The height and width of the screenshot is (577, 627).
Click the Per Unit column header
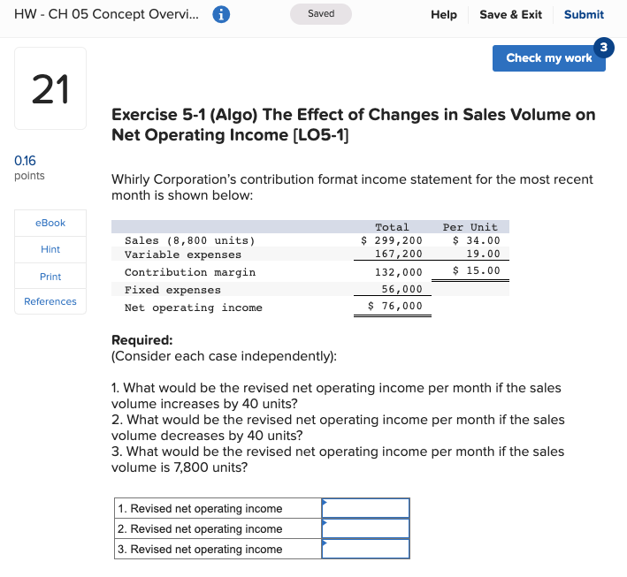tap(470, 227)
